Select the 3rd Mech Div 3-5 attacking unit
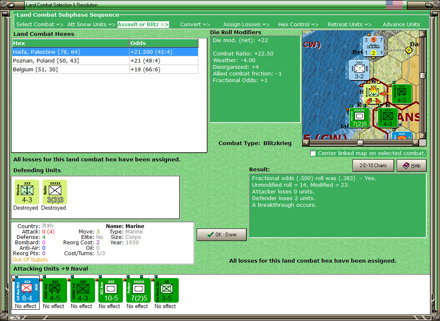Screen dimensions: 440x321 pyautogui.click(x=166, y=291)
